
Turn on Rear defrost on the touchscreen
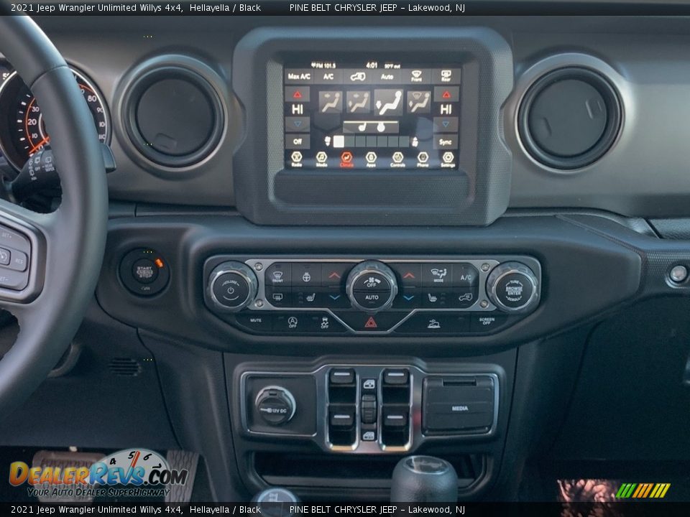tap(446, 77)
